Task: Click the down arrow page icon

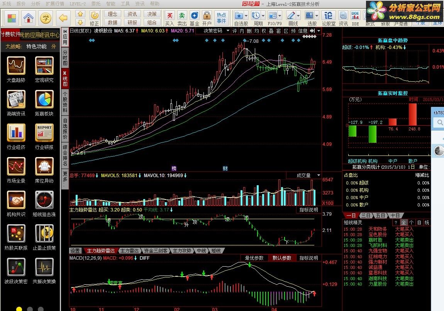Action: pyautogui.click(x=80, y=22)
